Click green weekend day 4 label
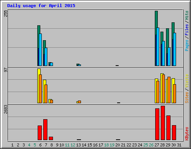Viewport: 191px width, 149px height. click(29, 145)
